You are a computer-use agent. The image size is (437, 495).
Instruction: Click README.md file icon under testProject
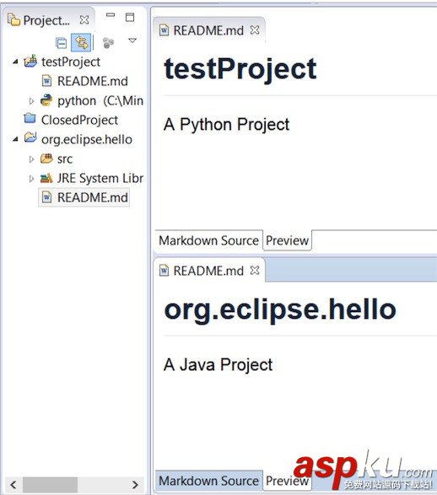pos(46,81)
